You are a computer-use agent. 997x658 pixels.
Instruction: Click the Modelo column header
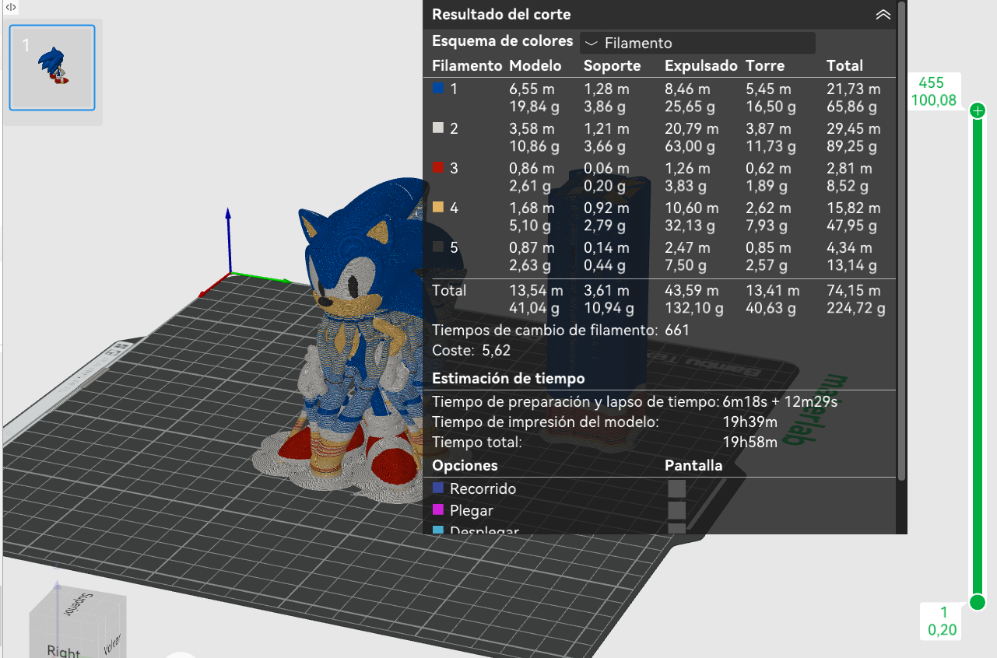click(x=535, y=66)
